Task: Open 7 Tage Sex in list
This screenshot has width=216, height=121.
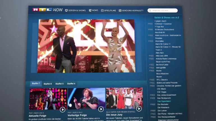Action: (x=159, y=27)
